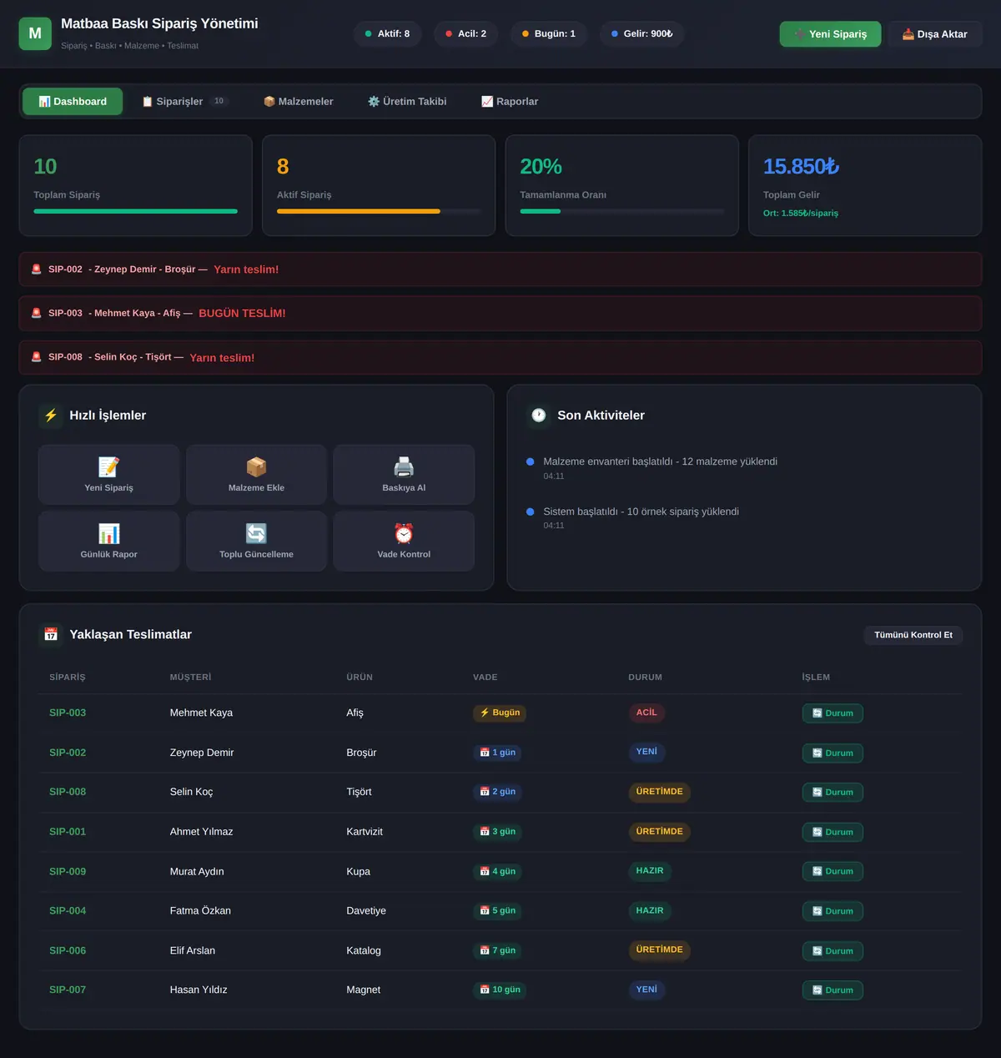Click the Tamamlanma Oranı progress bar
Image resolution: width=1001 pixels, height=1058 pixels.
[622, 211]
